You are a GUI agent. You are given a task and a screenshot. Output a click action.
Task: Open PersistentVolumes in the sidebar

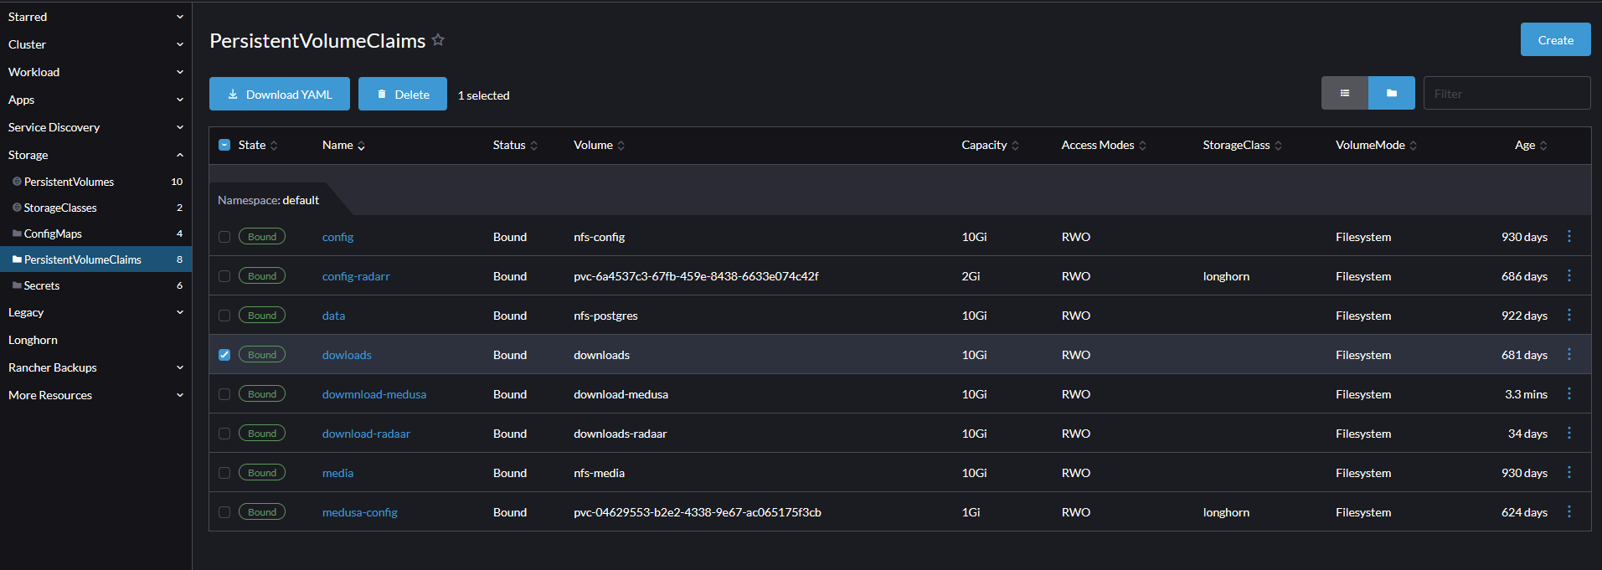(69, 182)
